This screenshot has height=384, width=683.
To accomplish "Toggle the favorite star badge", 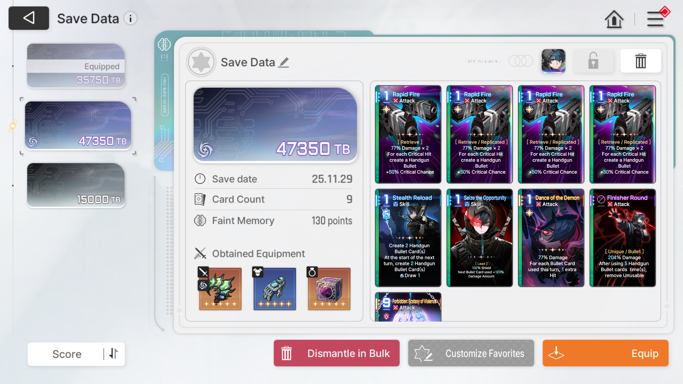I will (201, 62).
